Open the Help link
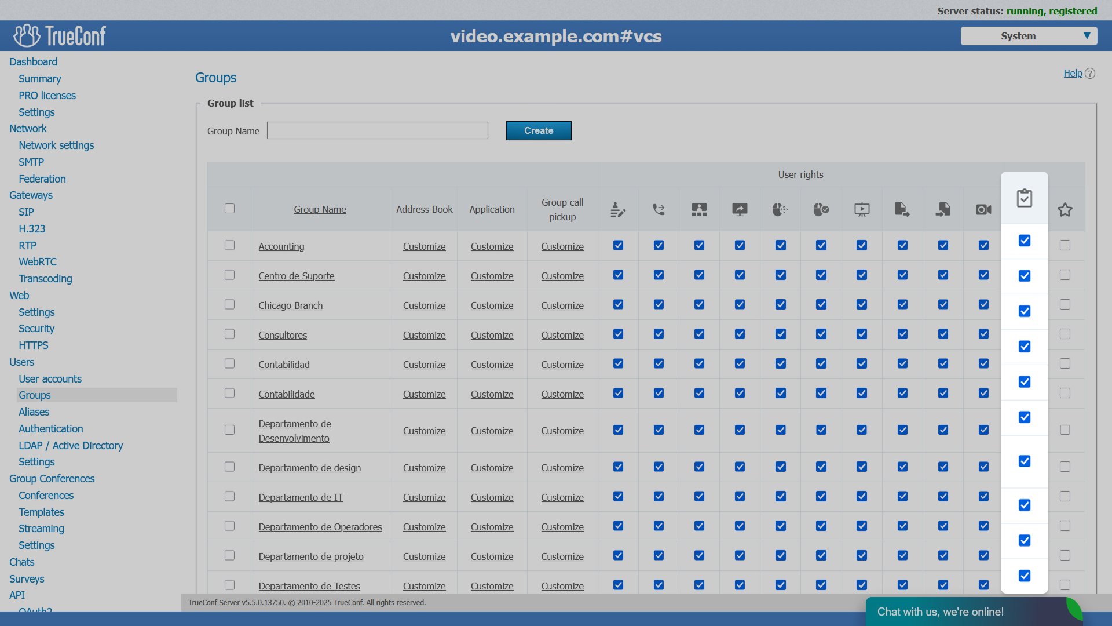Screen dimensions: 1112x626 pyautogui.click(x=1073, y=73)
